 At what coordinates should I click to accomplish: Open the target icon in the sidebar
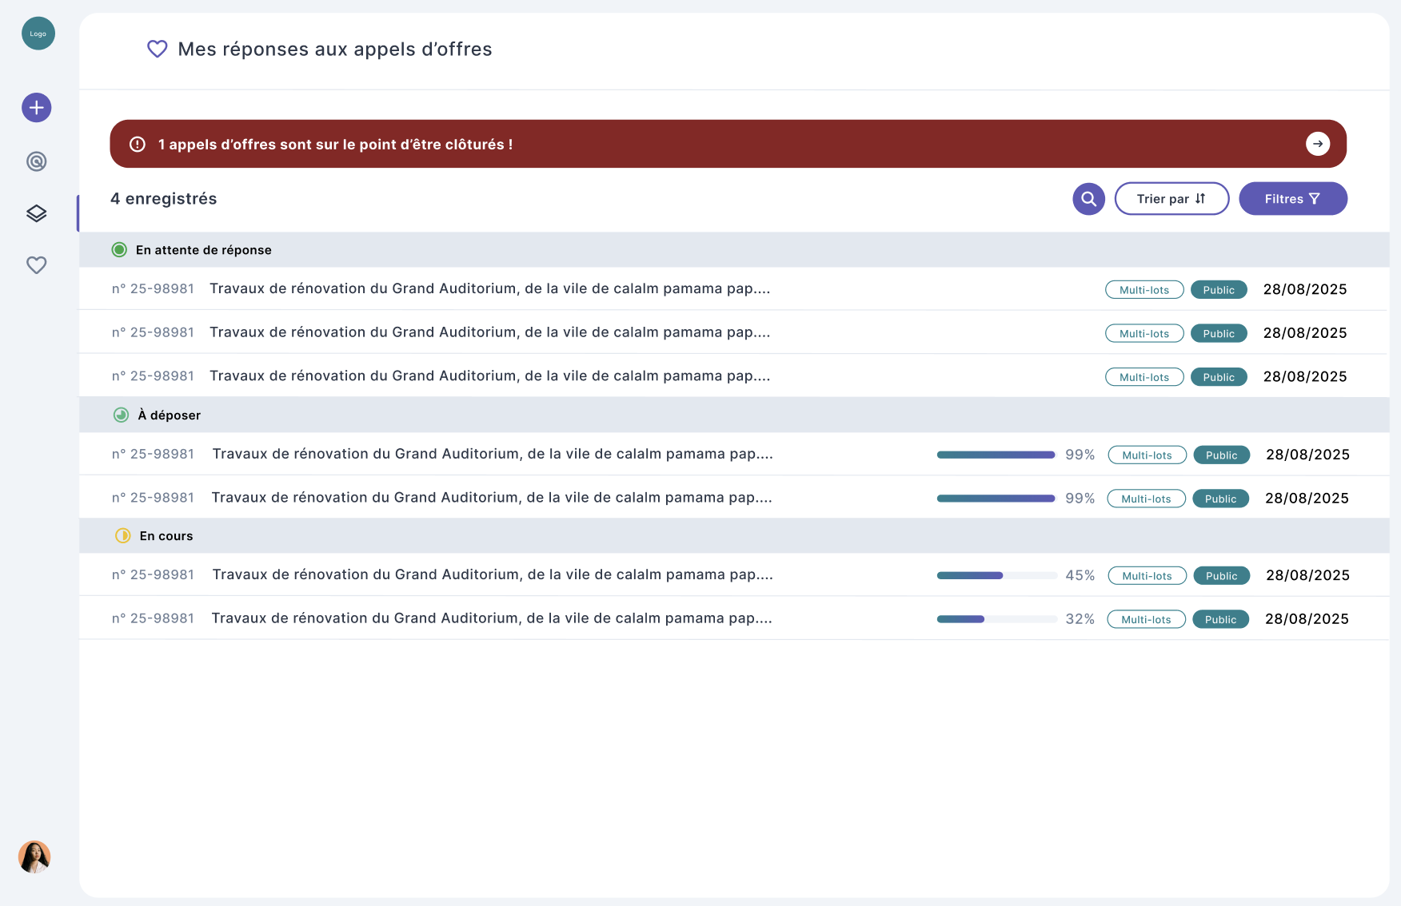click(37, 161)
